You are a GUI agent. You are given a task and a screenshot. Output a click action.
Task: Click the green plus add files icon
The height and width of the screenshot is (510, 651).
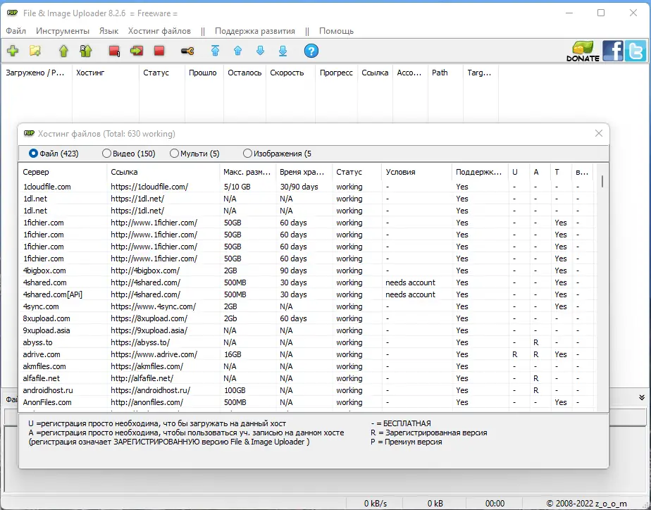[13, 51]
